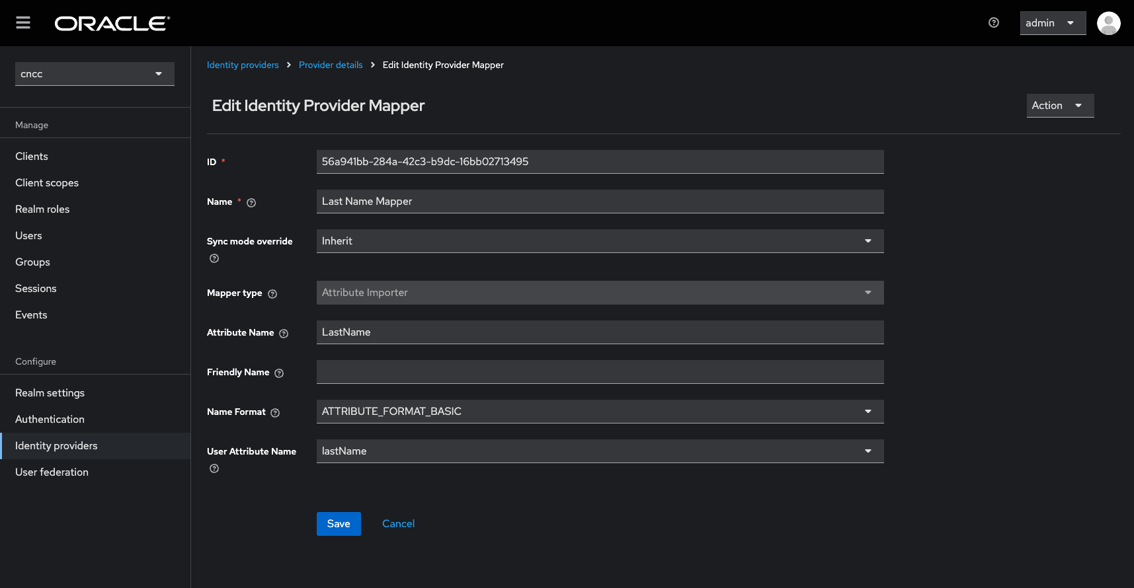The height and width of the screenshot is (588, 1134).
Task: Open Client scopes page
Action: (95, 183)
